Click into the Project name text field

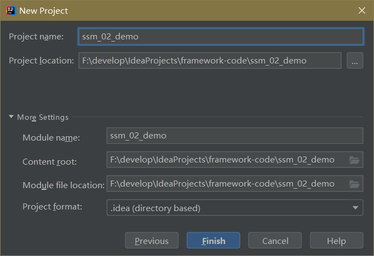click(221, 37)
